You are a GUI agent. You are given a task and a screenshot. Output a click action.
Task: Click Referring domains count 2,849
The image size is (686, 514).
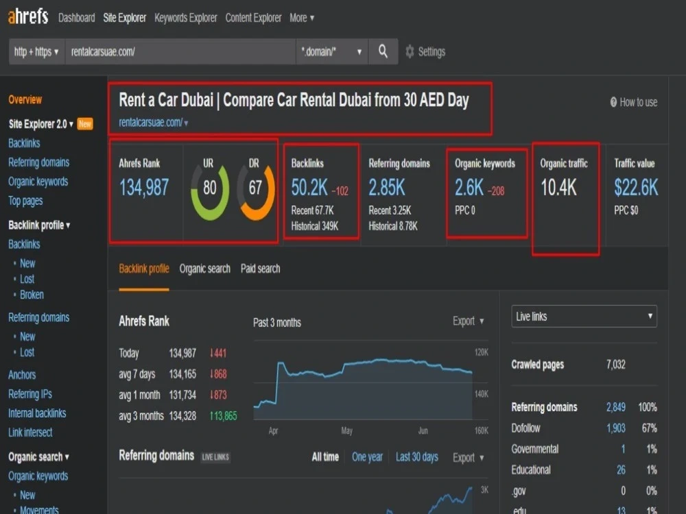(x=615, y=407)
